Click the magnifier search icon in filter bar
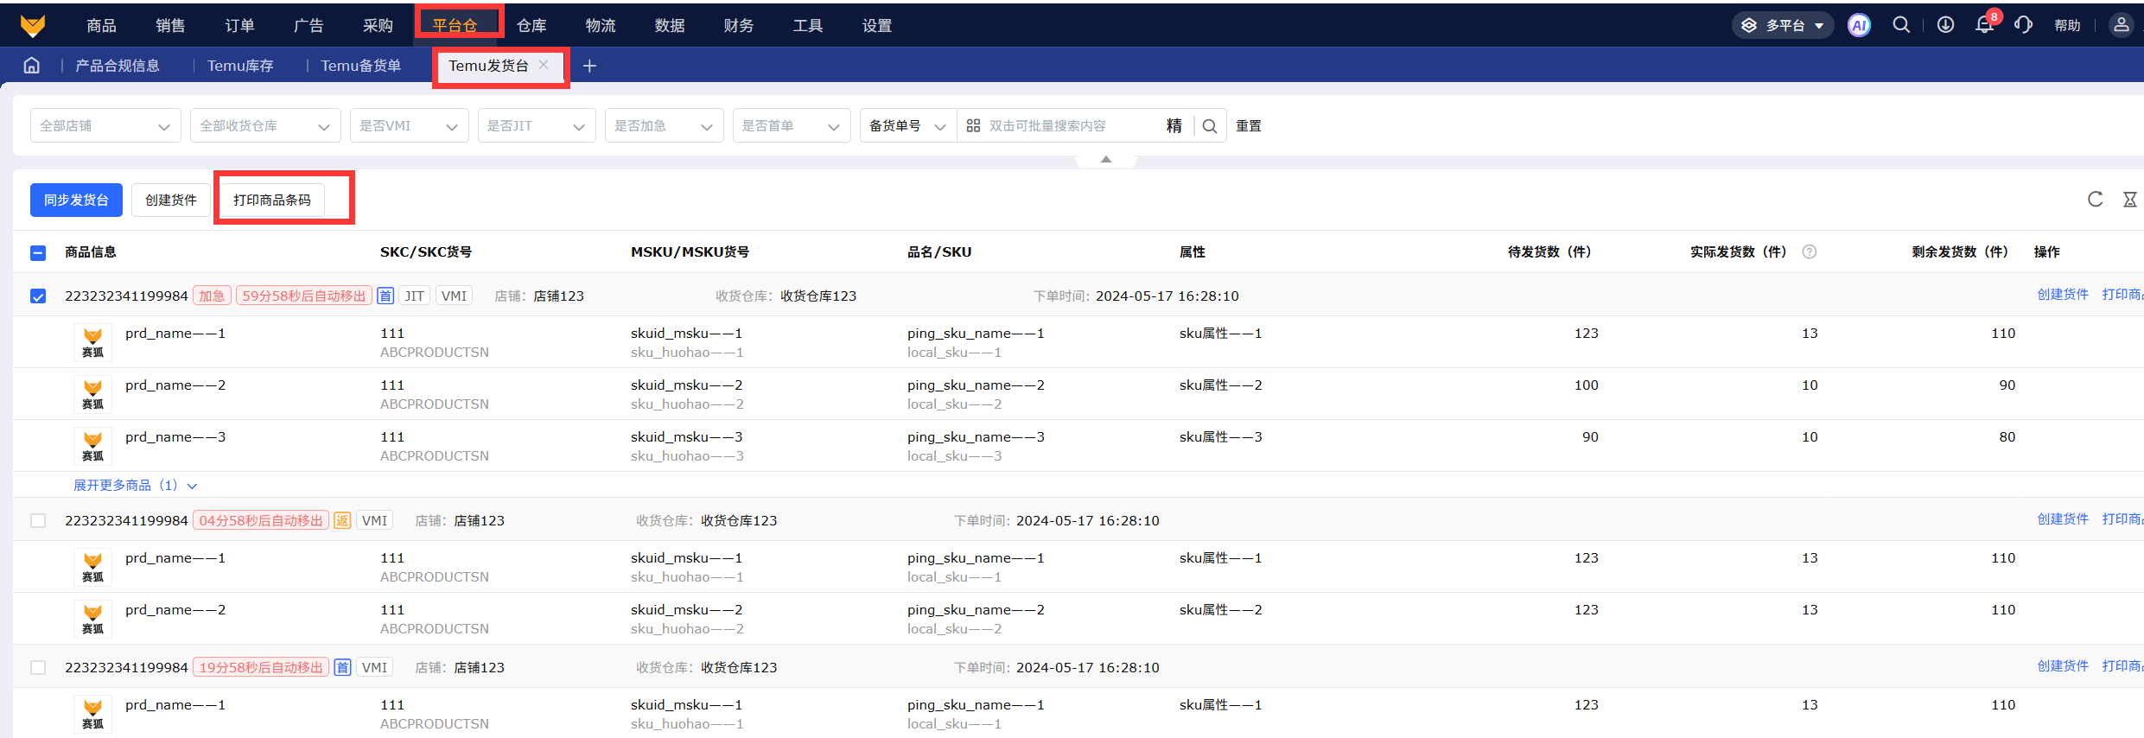The width and height of the screenshot is (2144, 738). [x=1210, y=126]
